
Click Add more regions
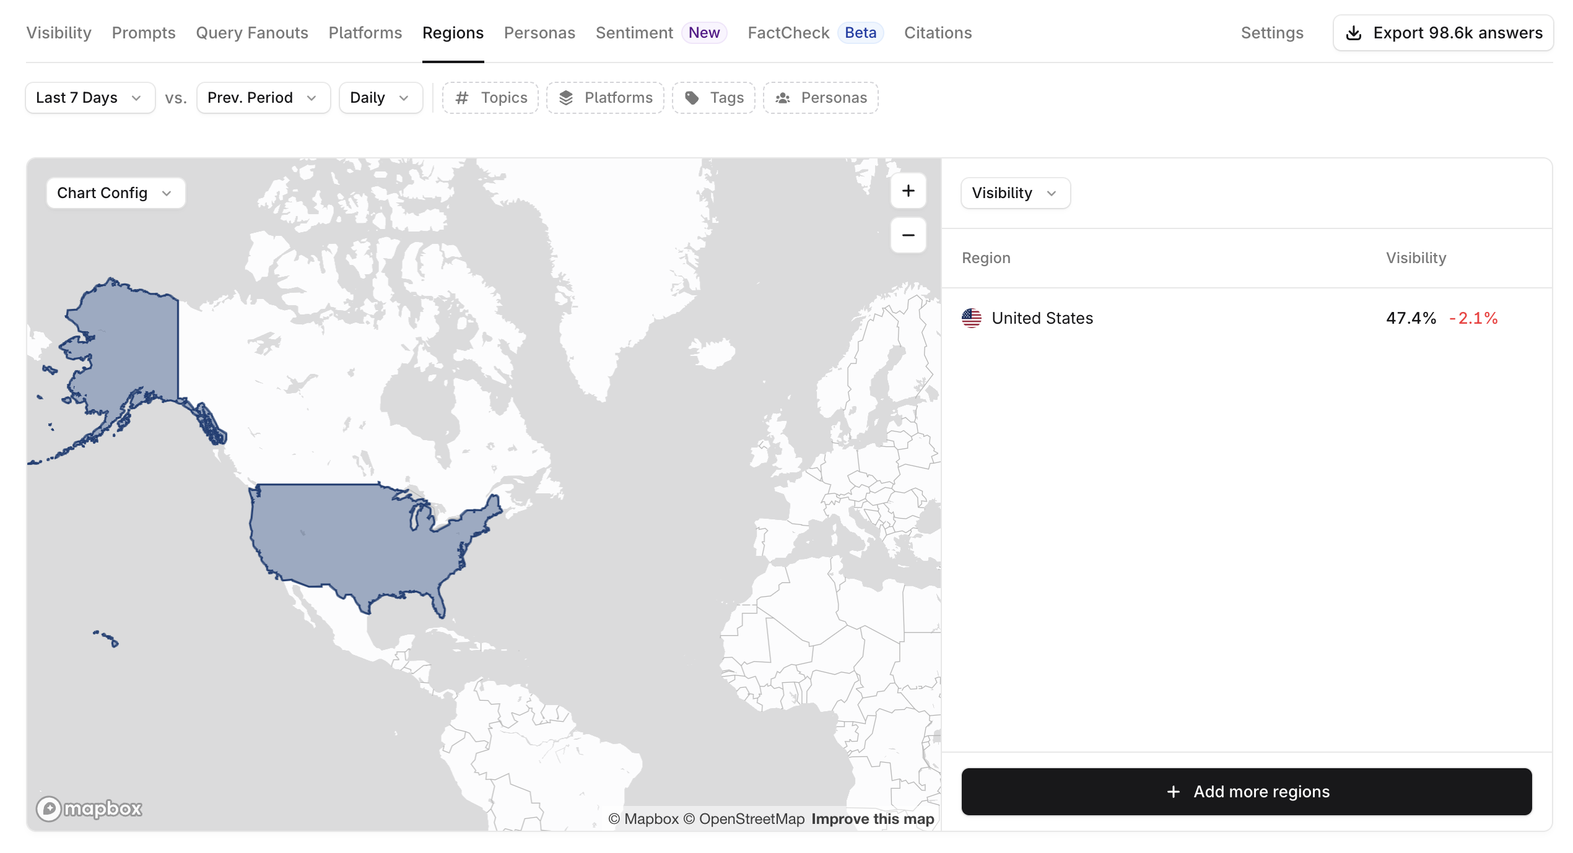point(1246,792)
